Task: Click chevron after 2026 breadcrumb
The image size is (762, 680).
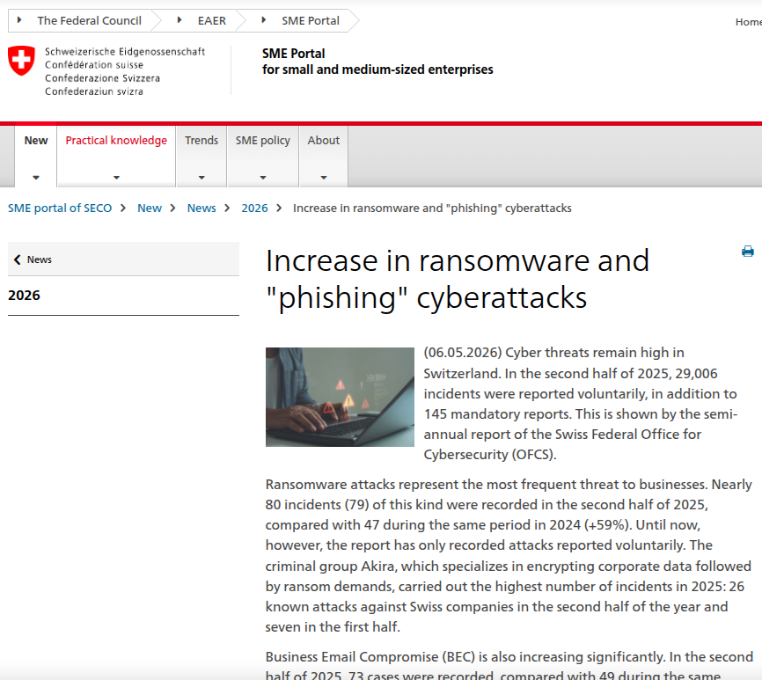Action: [278, 208]
